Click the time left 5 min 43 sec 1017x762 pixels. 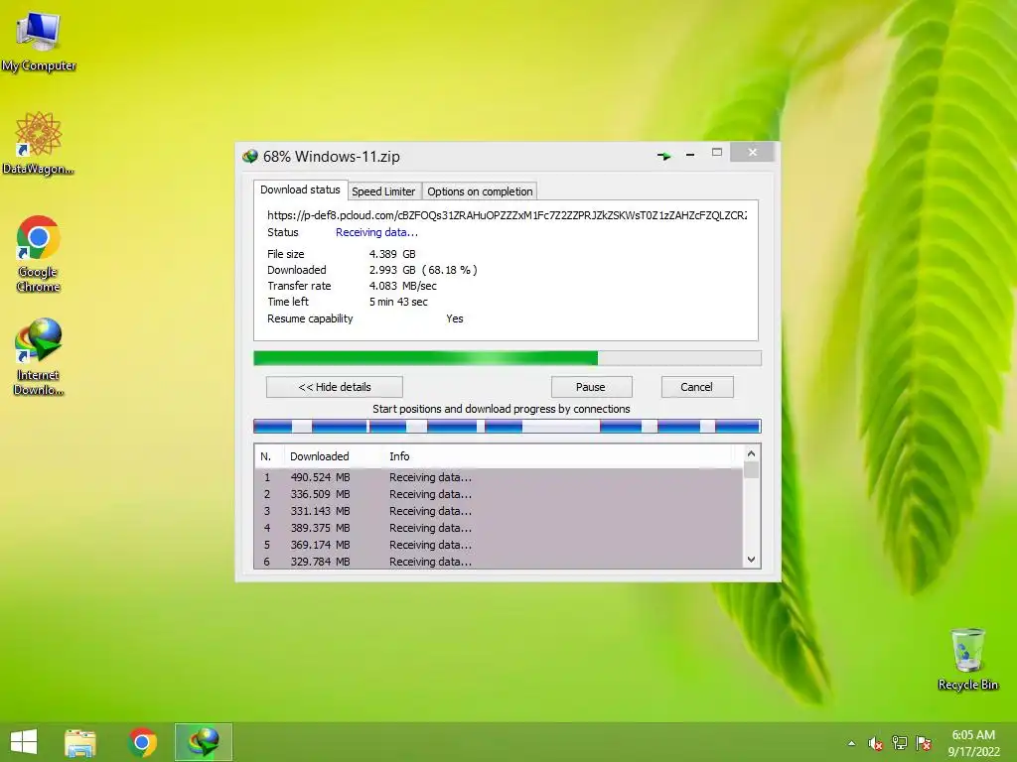click(398, 302)
